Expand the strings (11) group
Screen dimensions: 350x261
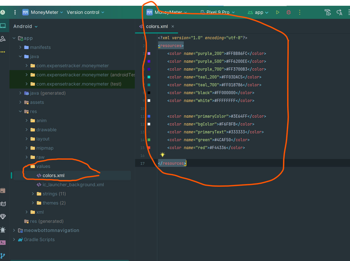pos(33,194)
